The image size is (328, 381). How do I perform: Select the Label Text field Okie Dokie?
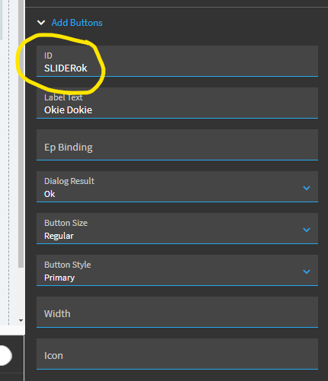pyautogui.click(x=177, y=103)
